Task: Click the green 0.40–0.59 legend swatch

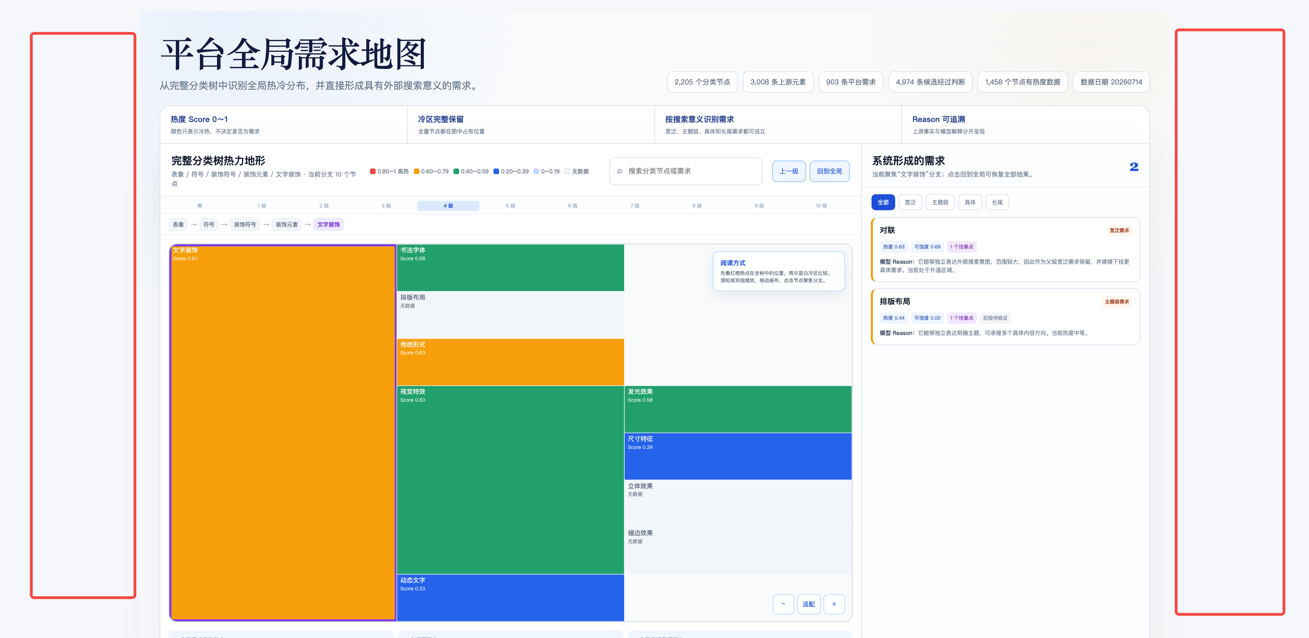Action: point(456,172)
